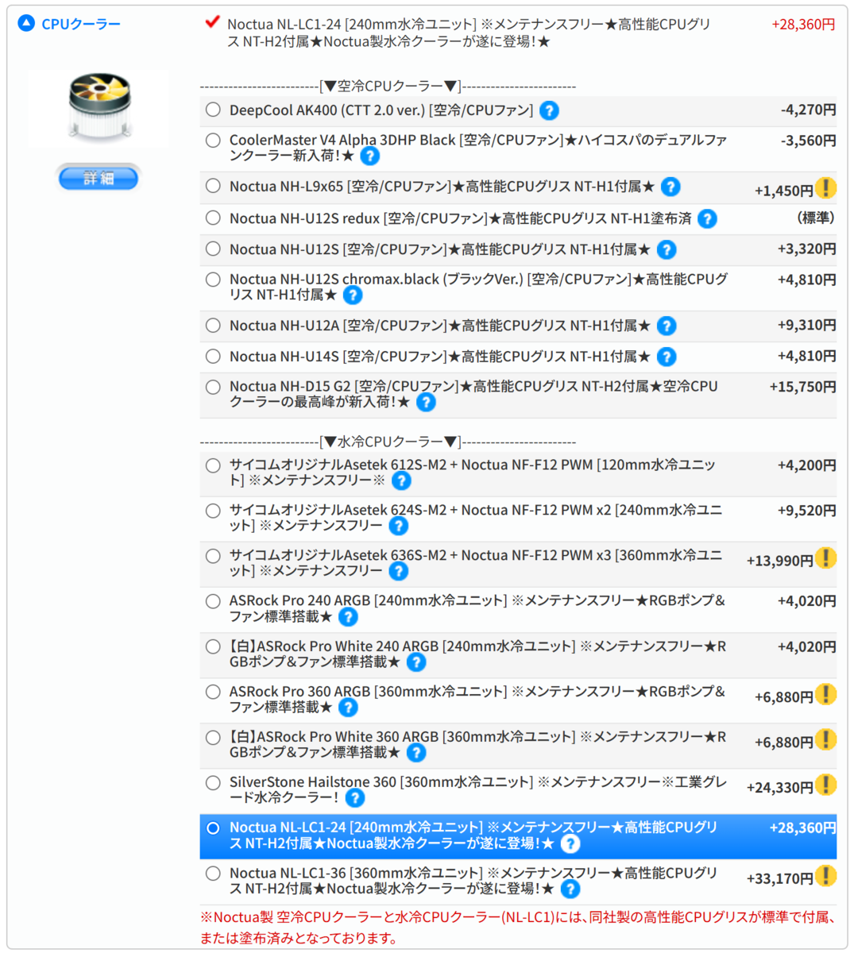Select standard Noctua NH-U12S redux option
The height and width of the screenshot is (953, 854).
coord(213,218)
